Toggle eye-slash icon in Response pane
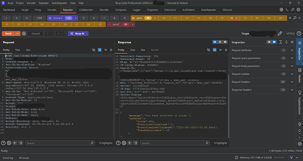 (209, 50)
